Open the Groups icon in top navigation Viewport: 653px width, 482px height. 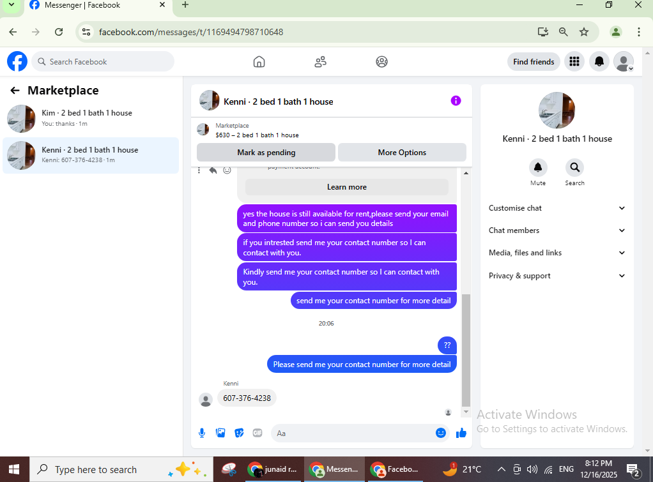381,61
